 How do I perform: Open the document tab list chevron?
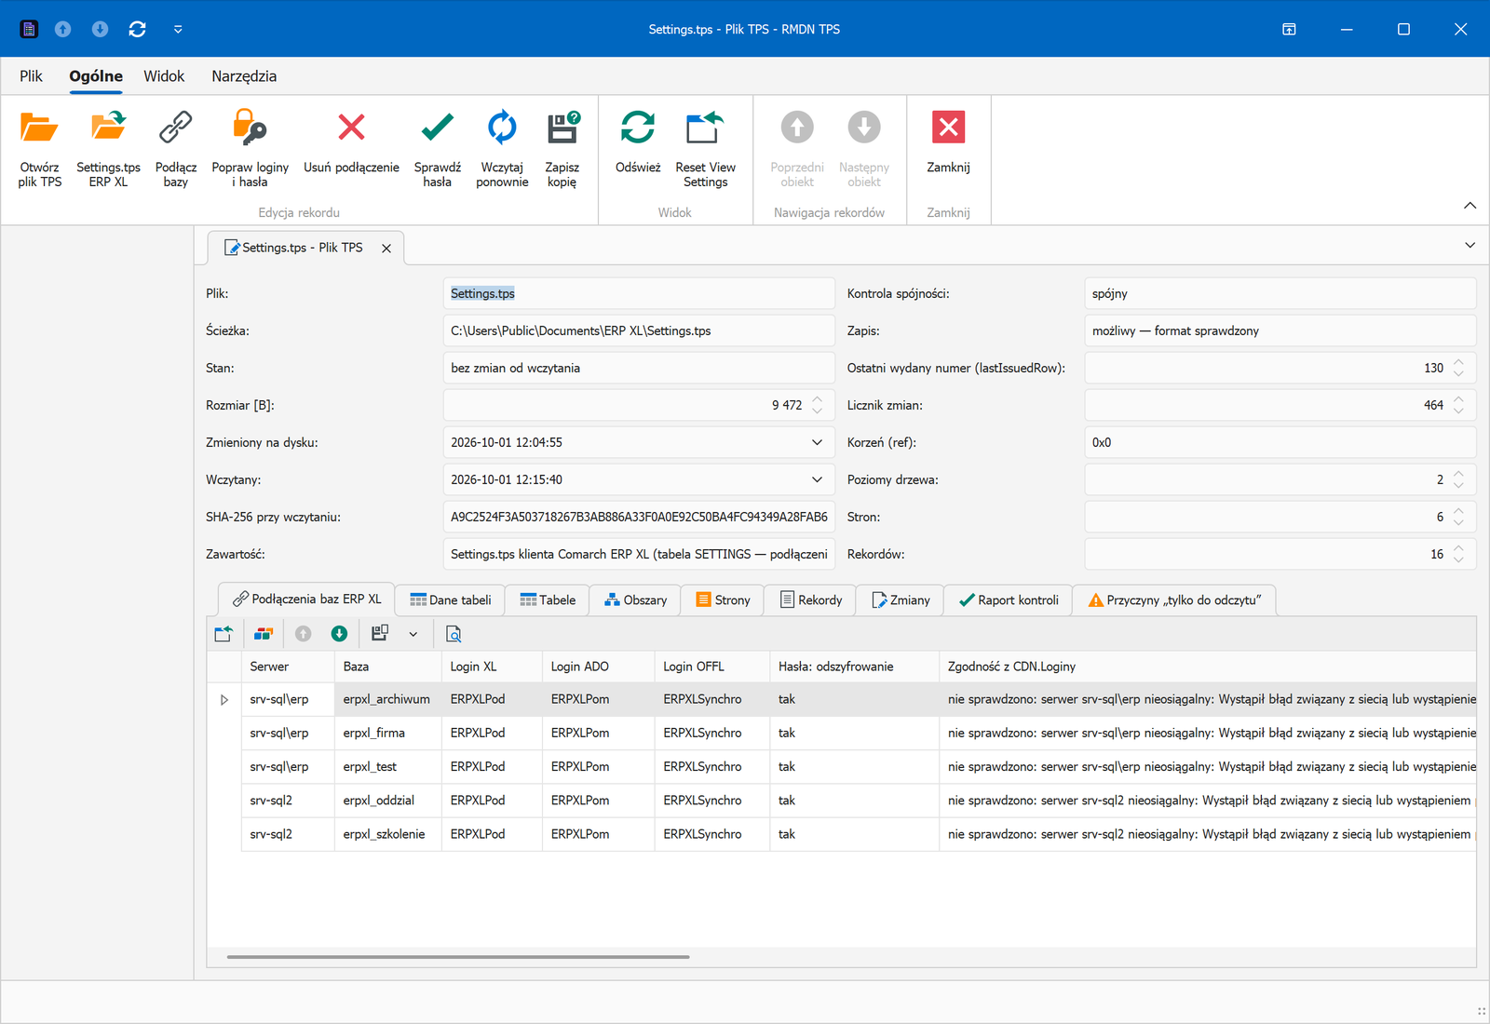(1470, 245)
